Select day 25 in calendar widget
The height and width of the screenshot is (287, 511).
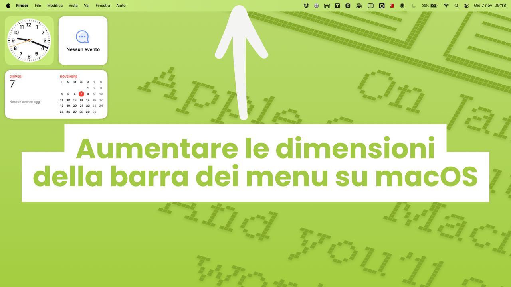click(x=61, y=112)
